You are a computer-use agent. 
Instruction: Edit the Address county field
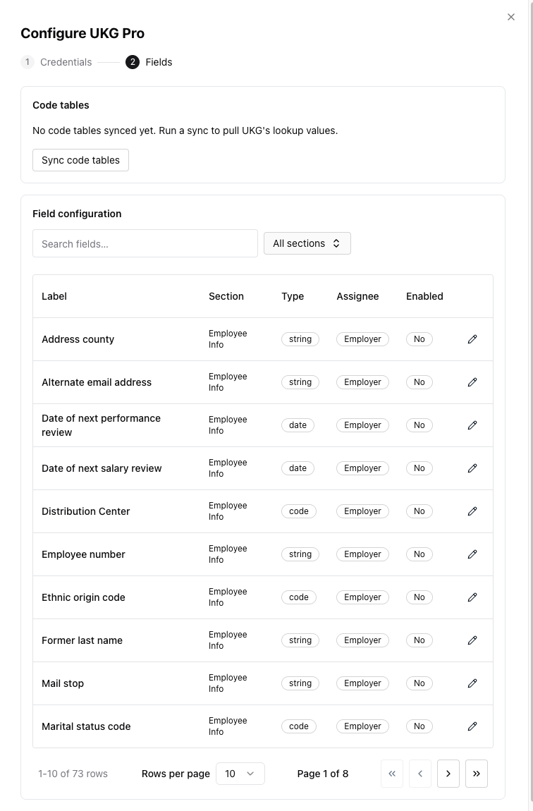[x=472, y=339]
